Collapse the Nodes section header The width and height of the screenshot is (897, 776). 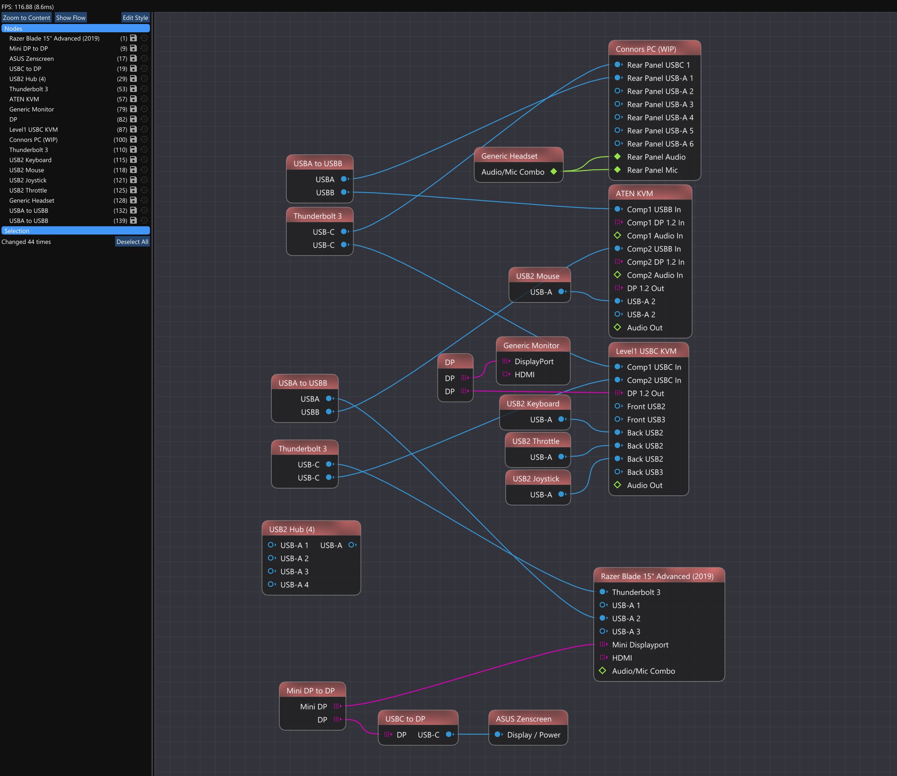(x=76, y=28)
